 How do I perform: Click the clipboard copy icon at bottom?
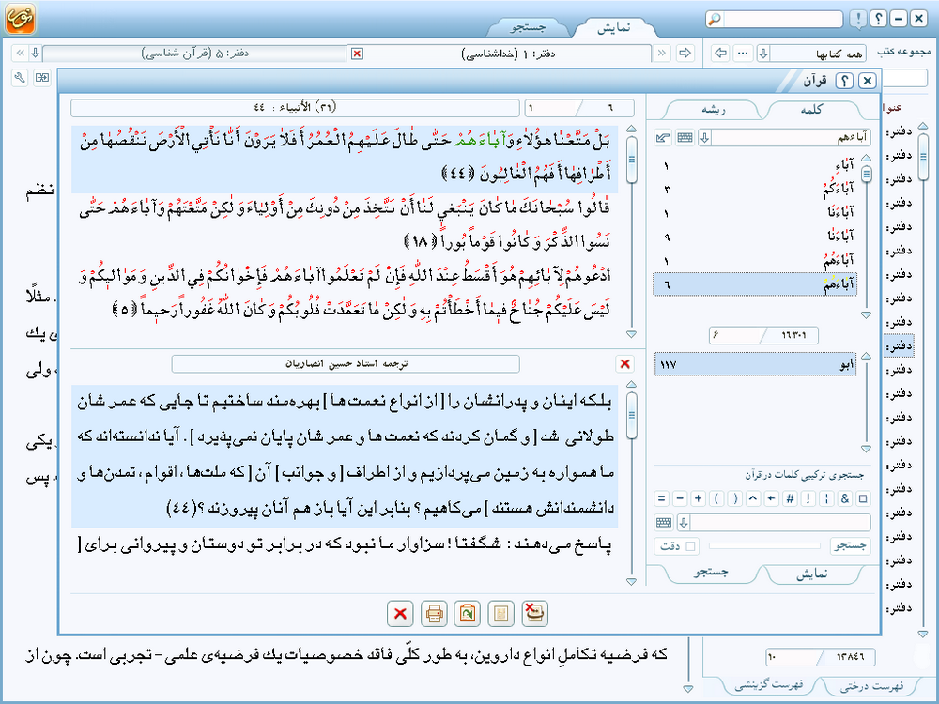click(x=467, y=614)
